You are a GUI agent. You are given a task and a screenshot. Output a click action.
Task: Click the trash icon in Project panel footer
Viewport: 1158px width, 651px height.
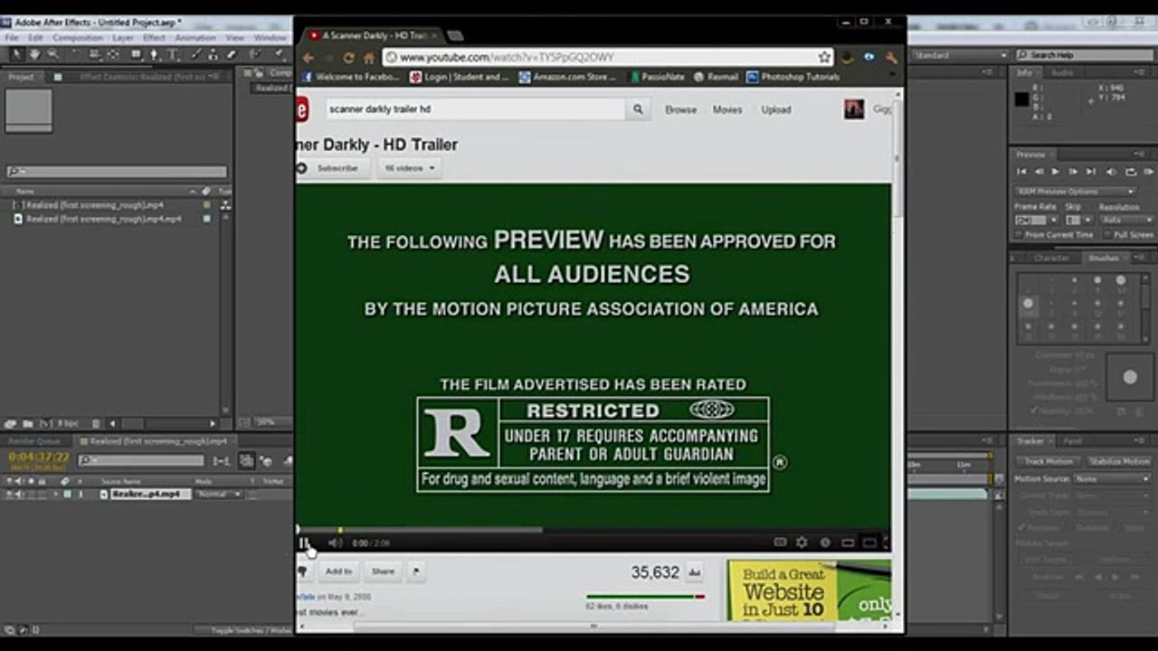[x=96, y=423]
